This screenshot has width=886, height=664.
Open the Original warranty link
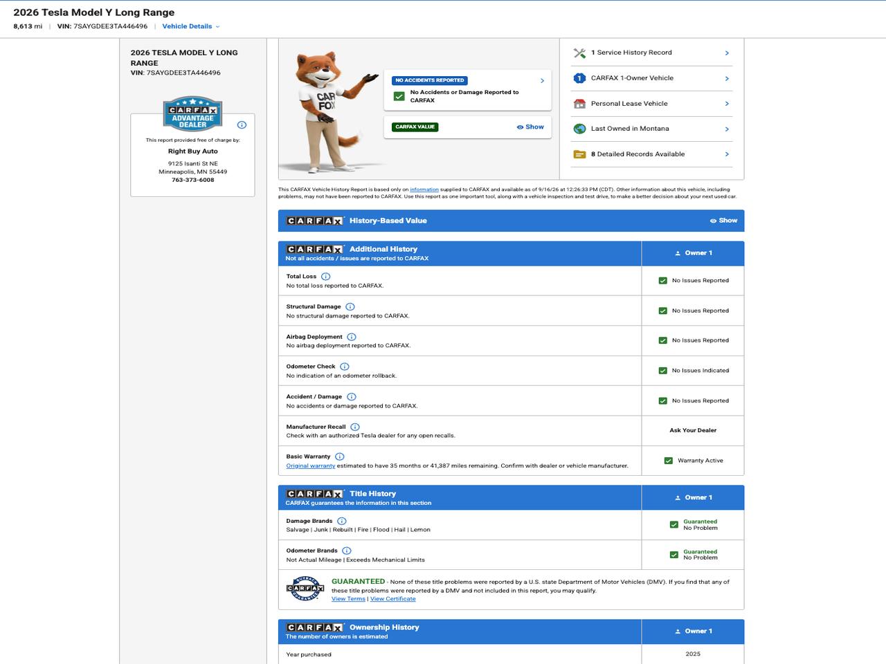[311, 466]
